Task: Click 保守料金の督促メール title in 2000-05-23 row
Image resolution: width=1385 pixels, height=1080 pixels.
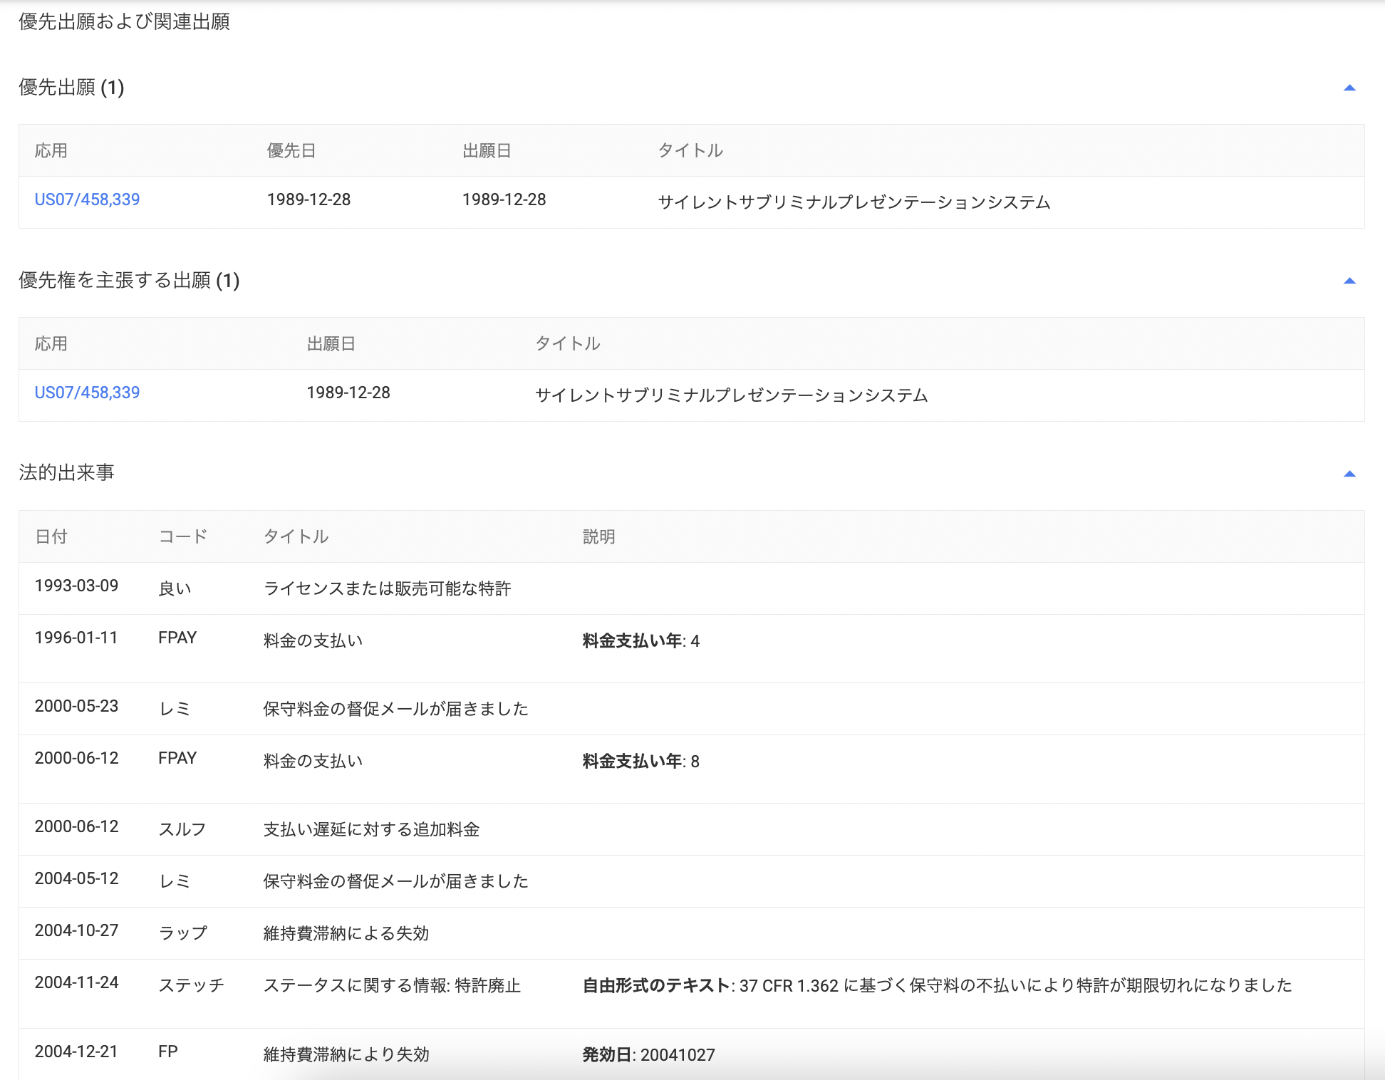Action: point(395,709)
